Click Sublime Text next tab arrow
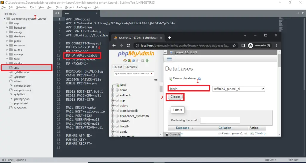The width and height of the screenshot is (306, 163). click(59, 13)
